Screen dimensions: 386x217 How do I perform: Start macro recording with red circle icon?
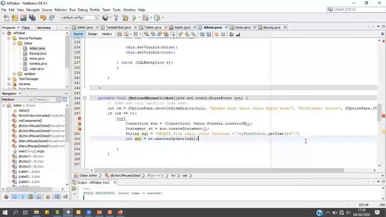point(217,34)
